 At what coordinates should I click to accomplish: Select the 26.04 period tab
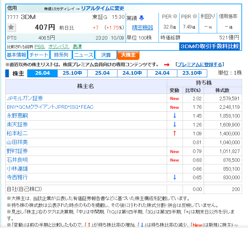click(42, 73)
